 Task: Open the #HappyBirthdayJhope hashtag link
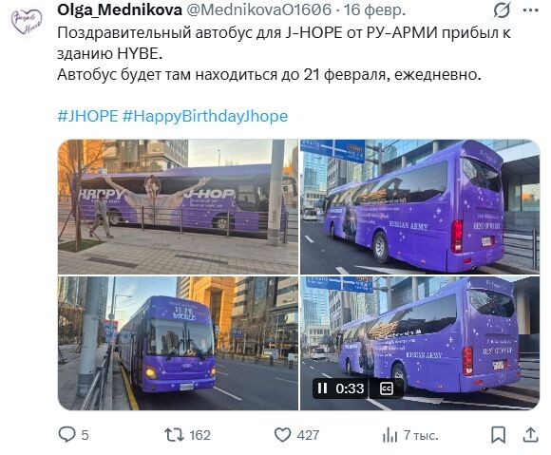(x=205, y=116)
